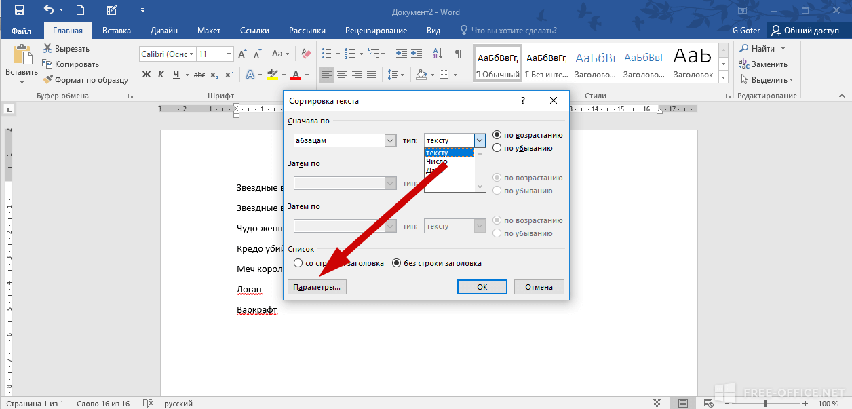Apply superscript x² formatting
852x409 pixels.
[x=229, y=75]
